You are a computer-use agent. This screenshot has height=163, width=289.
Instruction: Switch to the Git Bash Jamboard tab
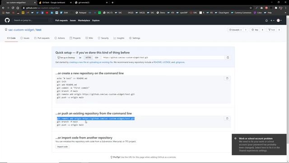click(54, 3)
